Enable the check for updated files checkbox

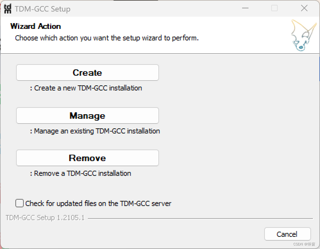click(20, 203)
